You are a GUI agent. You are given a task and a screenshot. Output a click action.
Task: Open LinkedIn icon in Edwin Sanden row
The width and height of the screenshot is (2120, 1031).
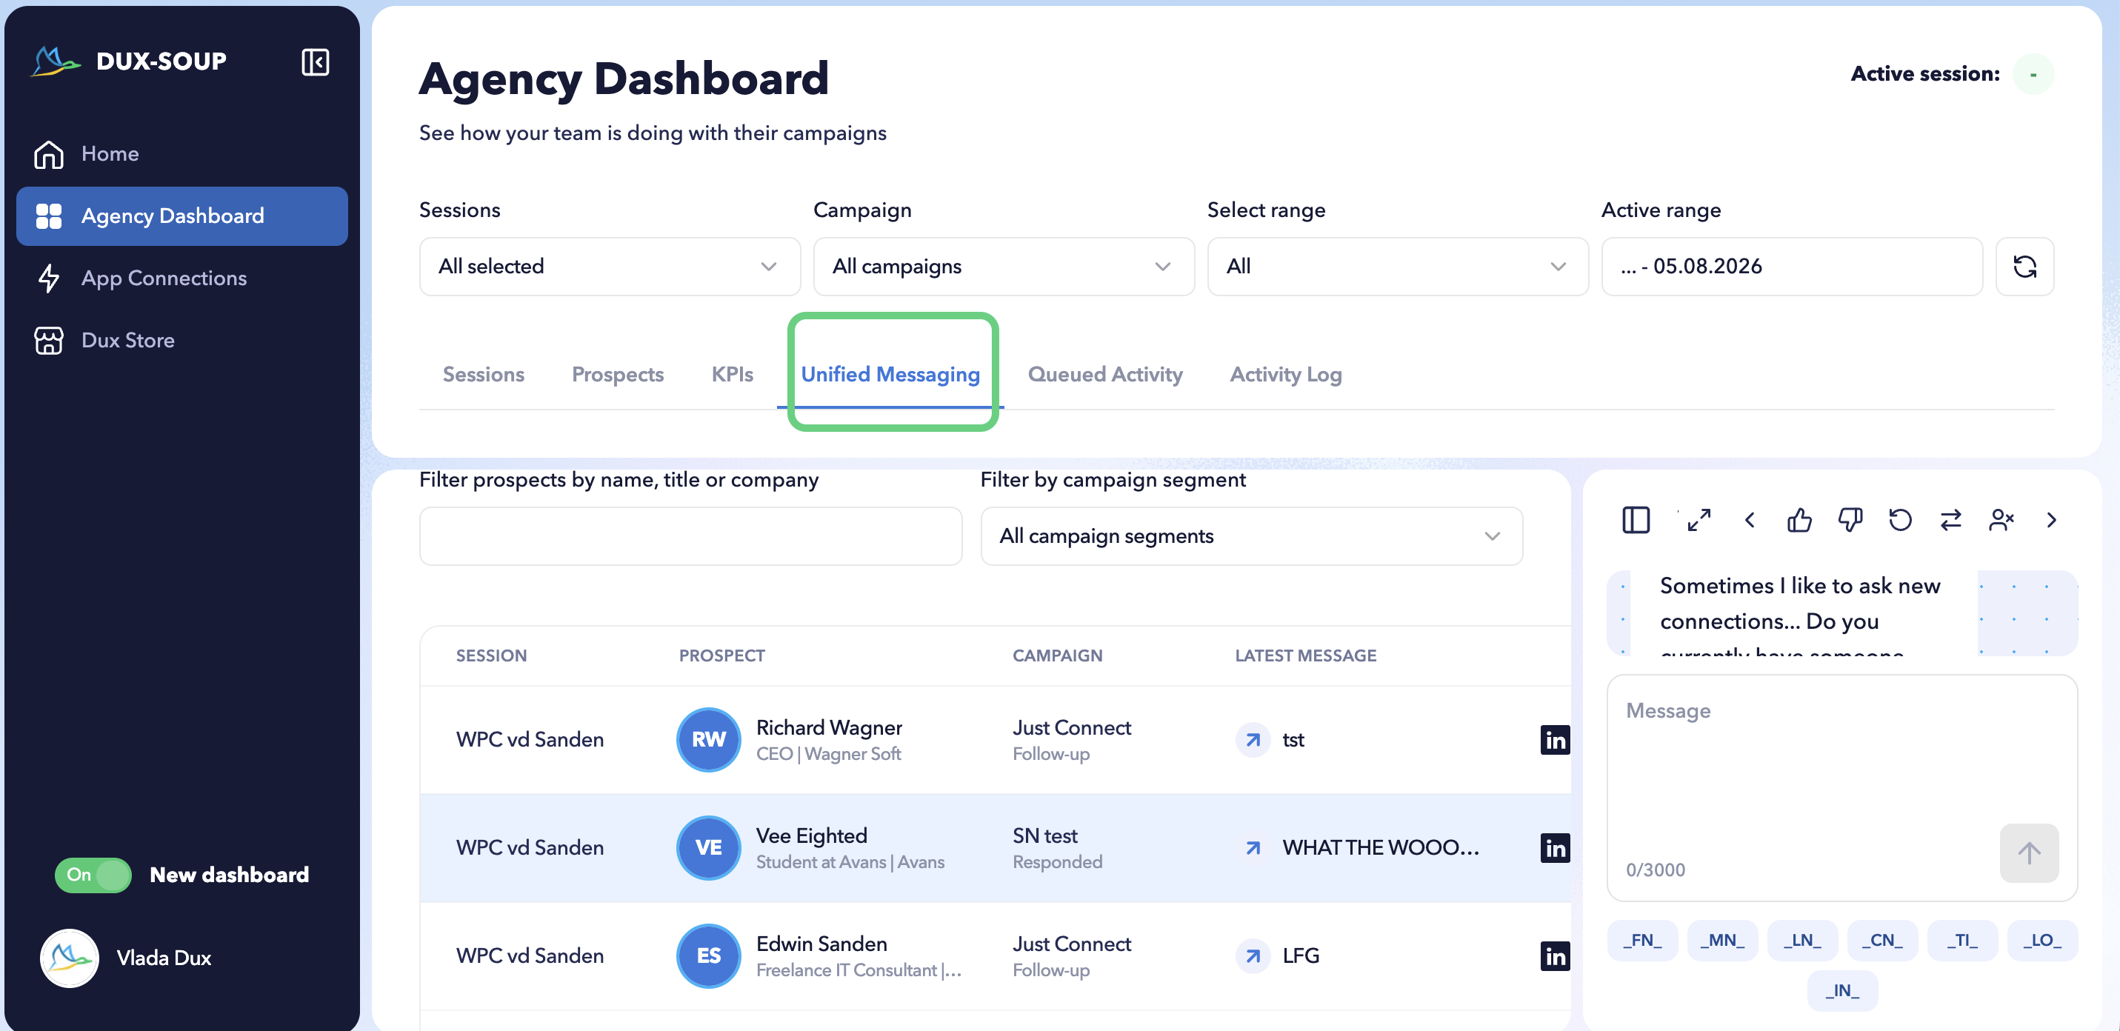(x=1555, y=955)
